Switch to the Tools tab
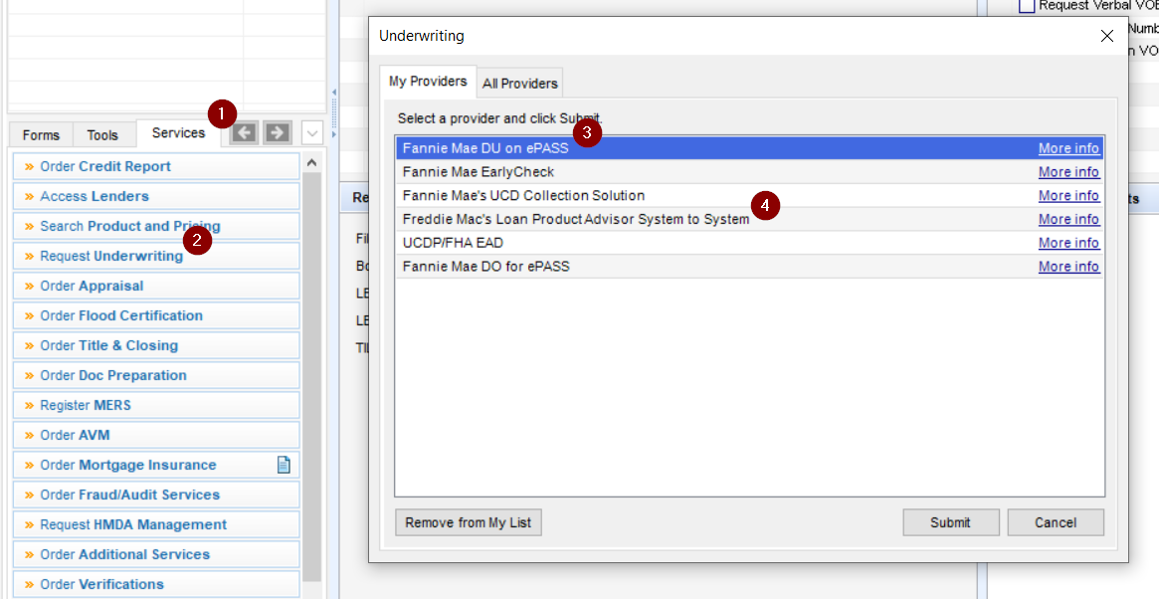Viewport: 1159px width, 599px height. coord(102,135)
